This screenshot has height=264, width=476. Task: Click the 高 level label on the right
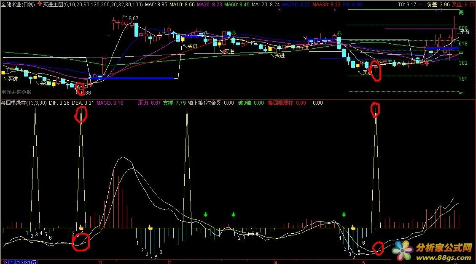461,13
